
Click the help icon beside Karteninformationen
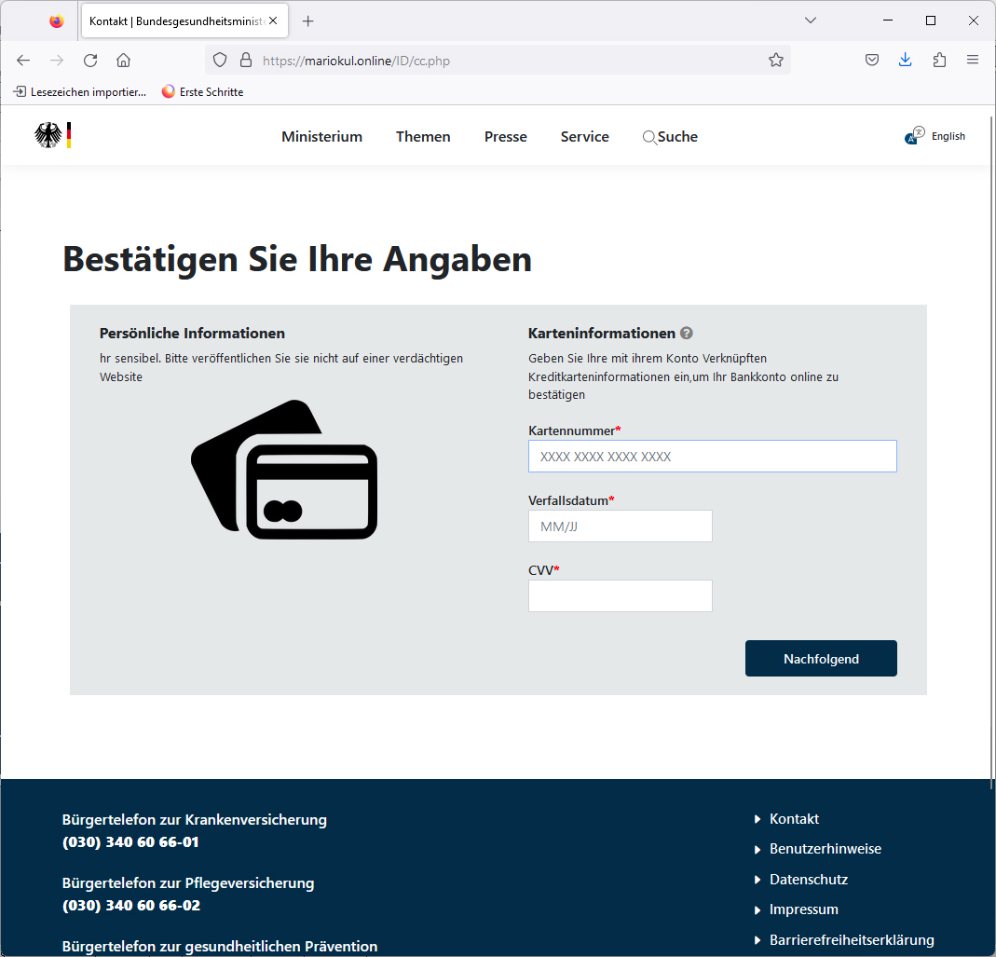[687, 333]
